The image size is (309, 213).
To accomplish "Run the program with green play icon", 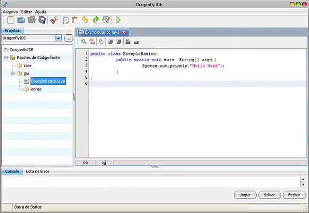I will coord(118,20).
